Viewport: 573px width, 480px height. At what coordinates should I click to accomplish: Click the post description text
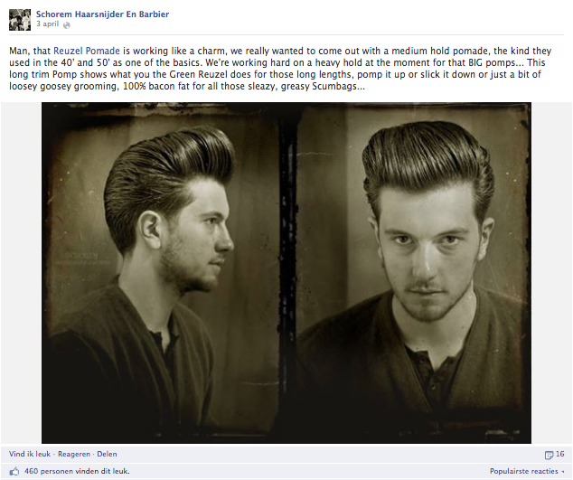281,69
